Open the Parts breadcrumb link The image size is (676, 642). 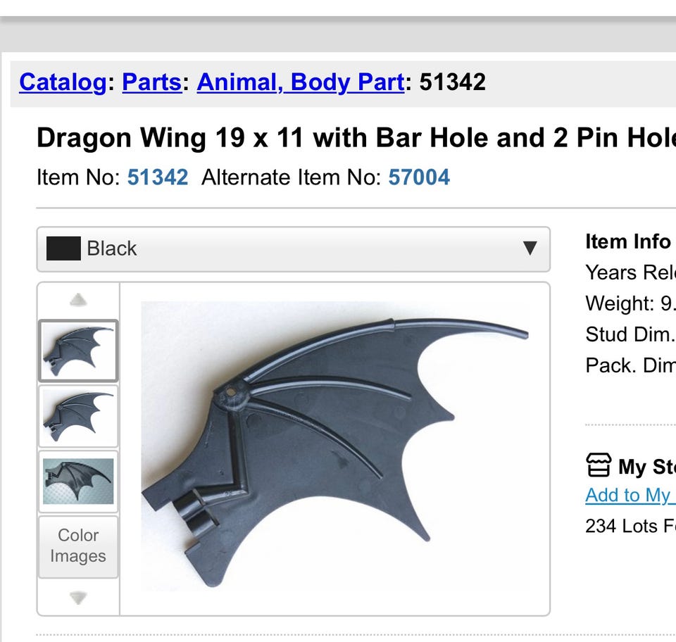tap(151, 82)
